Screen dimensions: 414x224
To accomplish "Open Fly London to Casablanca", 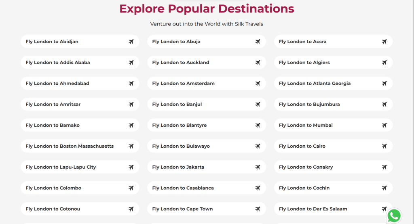I will [207, 188].
